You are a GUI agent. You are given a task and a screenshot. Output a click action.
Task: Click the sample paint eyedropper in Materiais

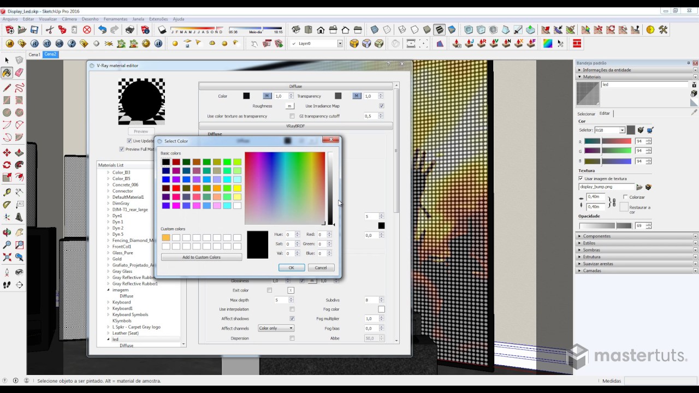tap(694, 112)
